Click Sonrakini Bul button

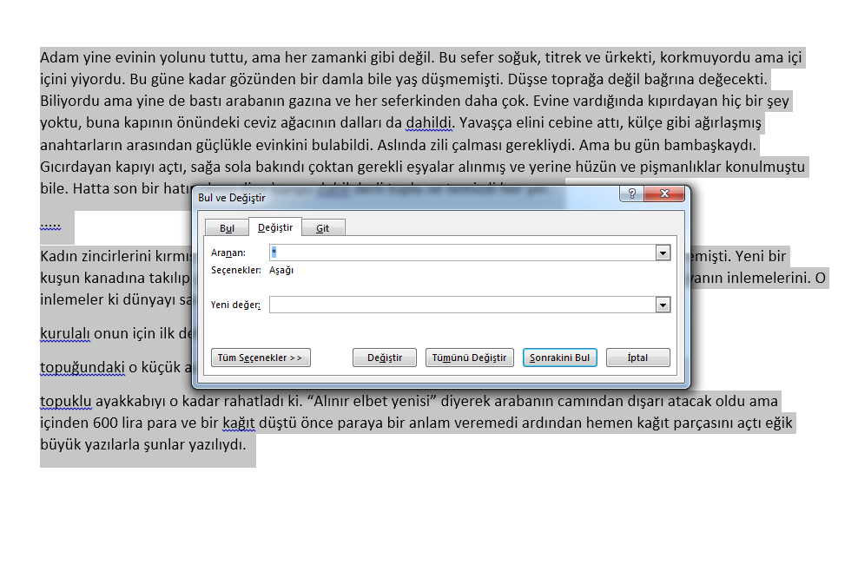560,358
